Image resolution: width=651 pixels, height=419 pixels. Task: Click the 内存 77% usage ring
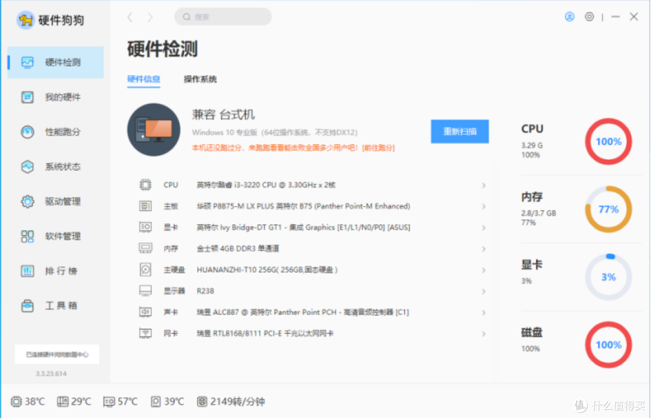608,209
